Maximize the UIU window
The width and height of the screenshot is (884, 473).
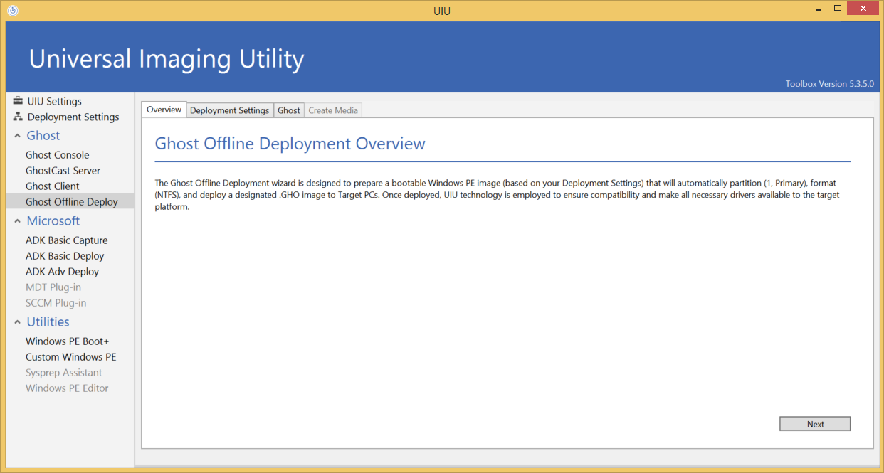(838, 9)
